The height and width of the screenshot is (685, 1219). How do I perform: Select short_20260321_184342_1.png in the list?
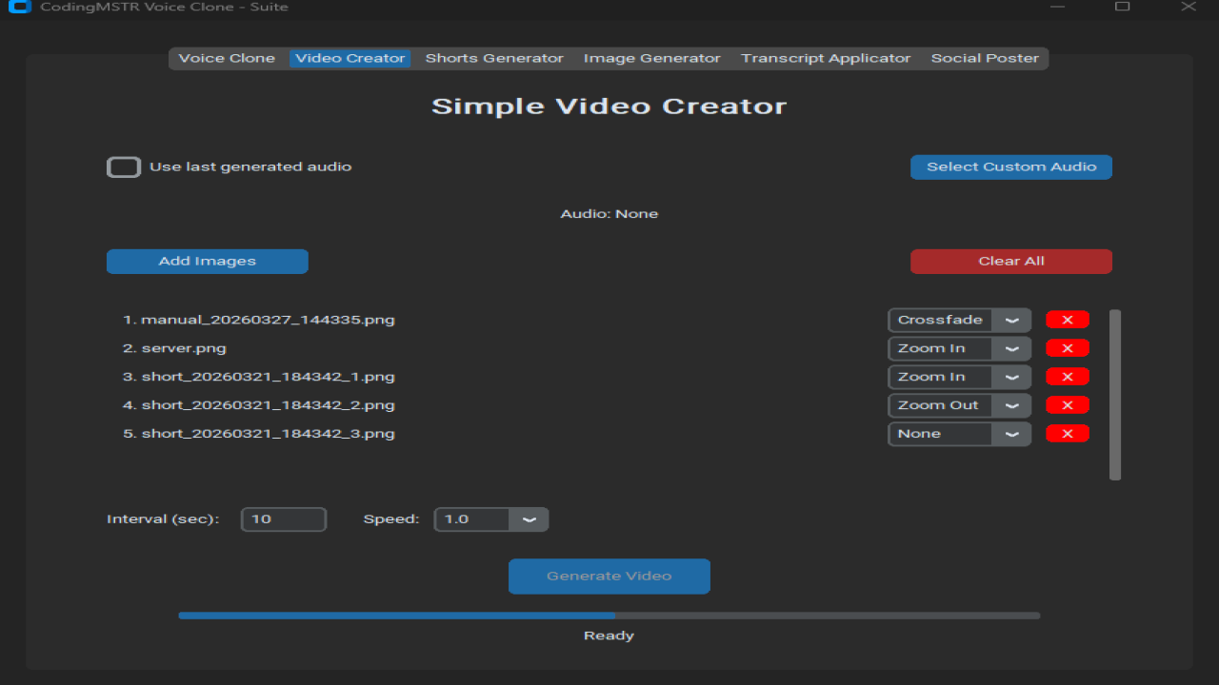click(259, 377)
